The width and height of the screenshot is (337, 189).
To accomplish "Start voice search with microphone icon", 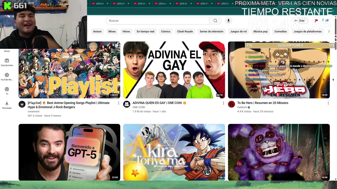I will pyautogui.click(x=229, y=21).
